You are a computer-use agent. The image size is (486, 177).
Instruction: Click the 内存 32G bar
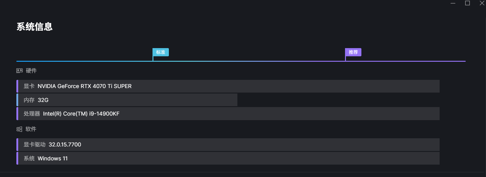[x=127, y=100]
